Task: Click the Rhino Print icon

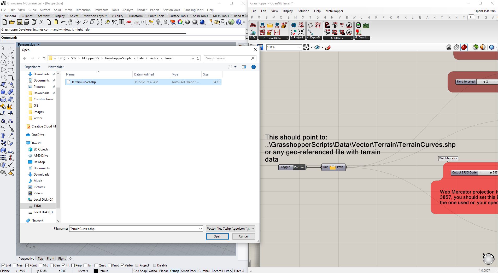Action: pyautogui.click(x=26, y=22)
